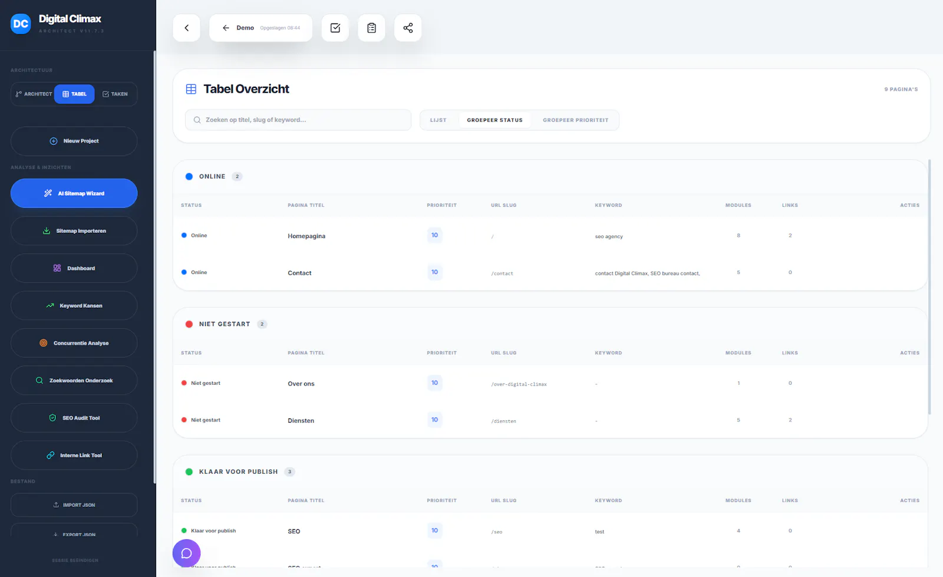Click Klaar voor publish status of SEO row
This screenshot has width=943, height=577.
[x=209, y=530]
